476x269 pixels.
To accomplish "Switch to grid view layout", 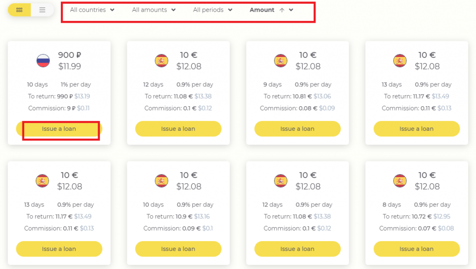I will [x=19, y=10].
